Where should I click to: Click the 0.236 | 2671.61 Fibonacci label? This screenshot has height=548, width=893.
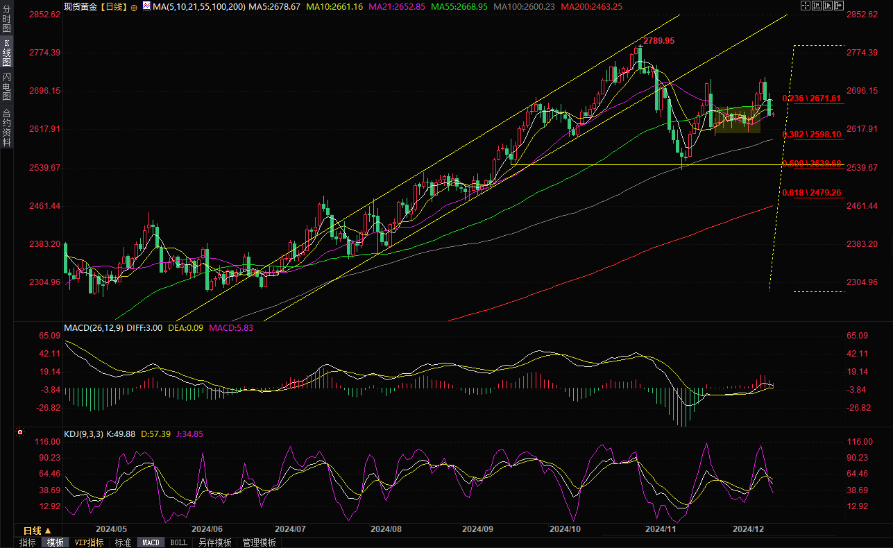tap(811, 99)
